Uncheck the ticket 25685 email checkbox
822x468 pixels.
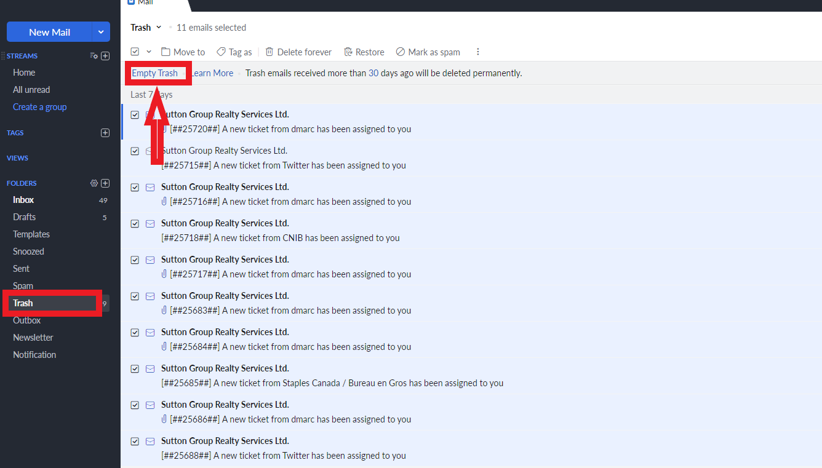pos(135,369)
